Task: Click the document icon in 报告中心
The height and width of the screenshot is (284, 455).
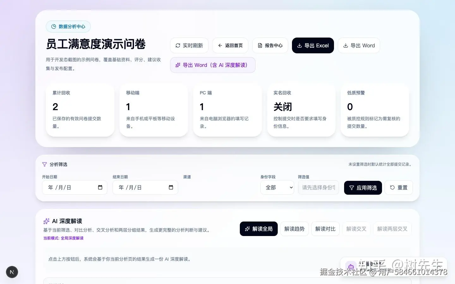Action: [x=260, y=45]
